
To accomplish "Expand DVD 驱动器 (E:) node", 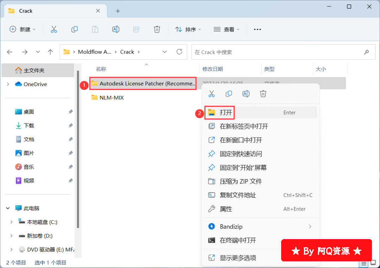I will pos(11,250).
